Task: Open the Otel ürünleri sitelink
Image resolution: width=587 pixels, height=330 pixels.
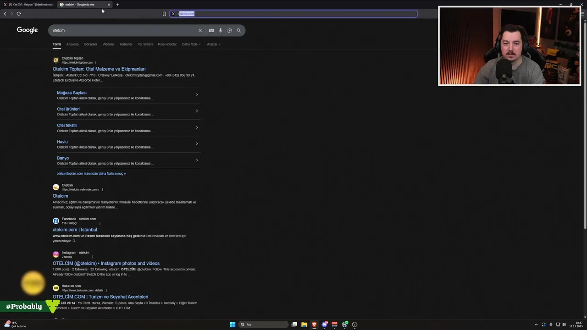Action: click(x=68, y=109)
